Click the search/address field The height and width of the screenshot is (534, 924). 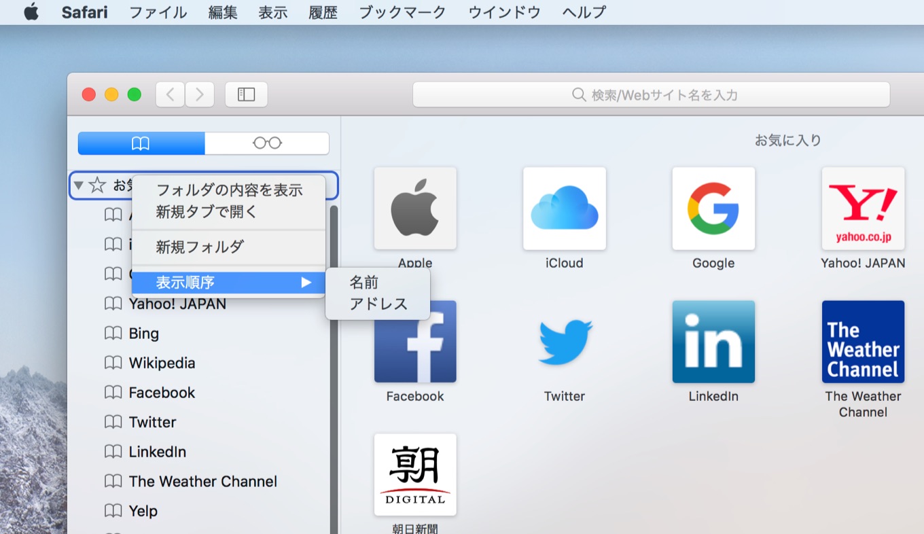651,94
